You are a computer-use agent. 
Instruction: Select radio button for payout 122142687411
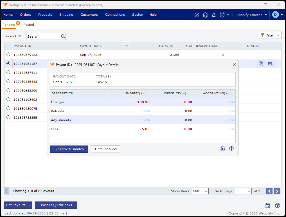pos(8,72)
